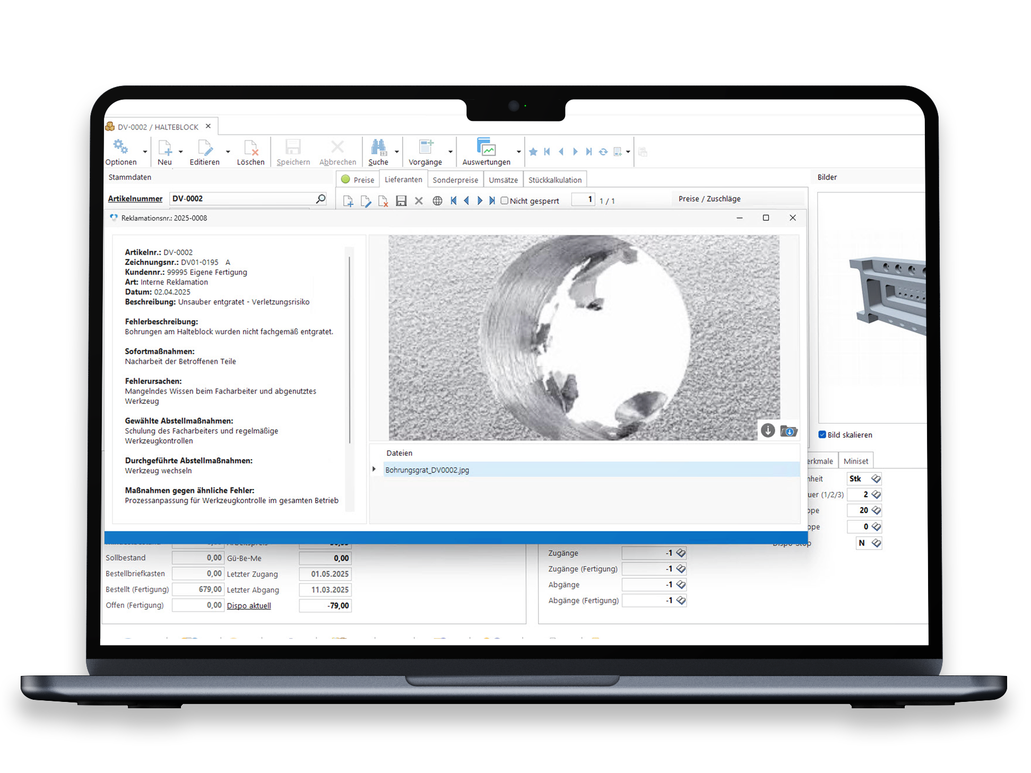Open the Auswertungen reports icon
Viewport: 1031px width, 773px height.
(486, 146)
